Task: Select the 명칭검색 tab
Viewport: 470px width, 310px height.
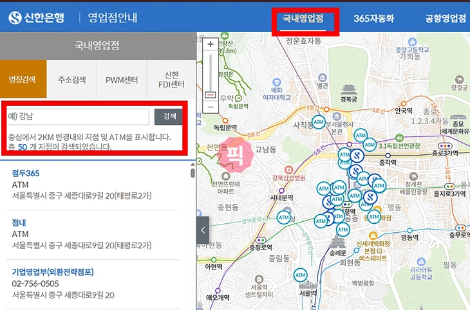Action: pos(23,79)
